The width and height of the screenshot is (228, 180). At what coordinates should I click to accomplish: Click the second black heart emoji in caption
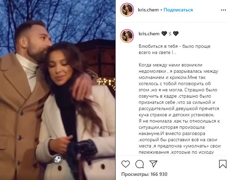pyautogui.click(x=176, y=34)
